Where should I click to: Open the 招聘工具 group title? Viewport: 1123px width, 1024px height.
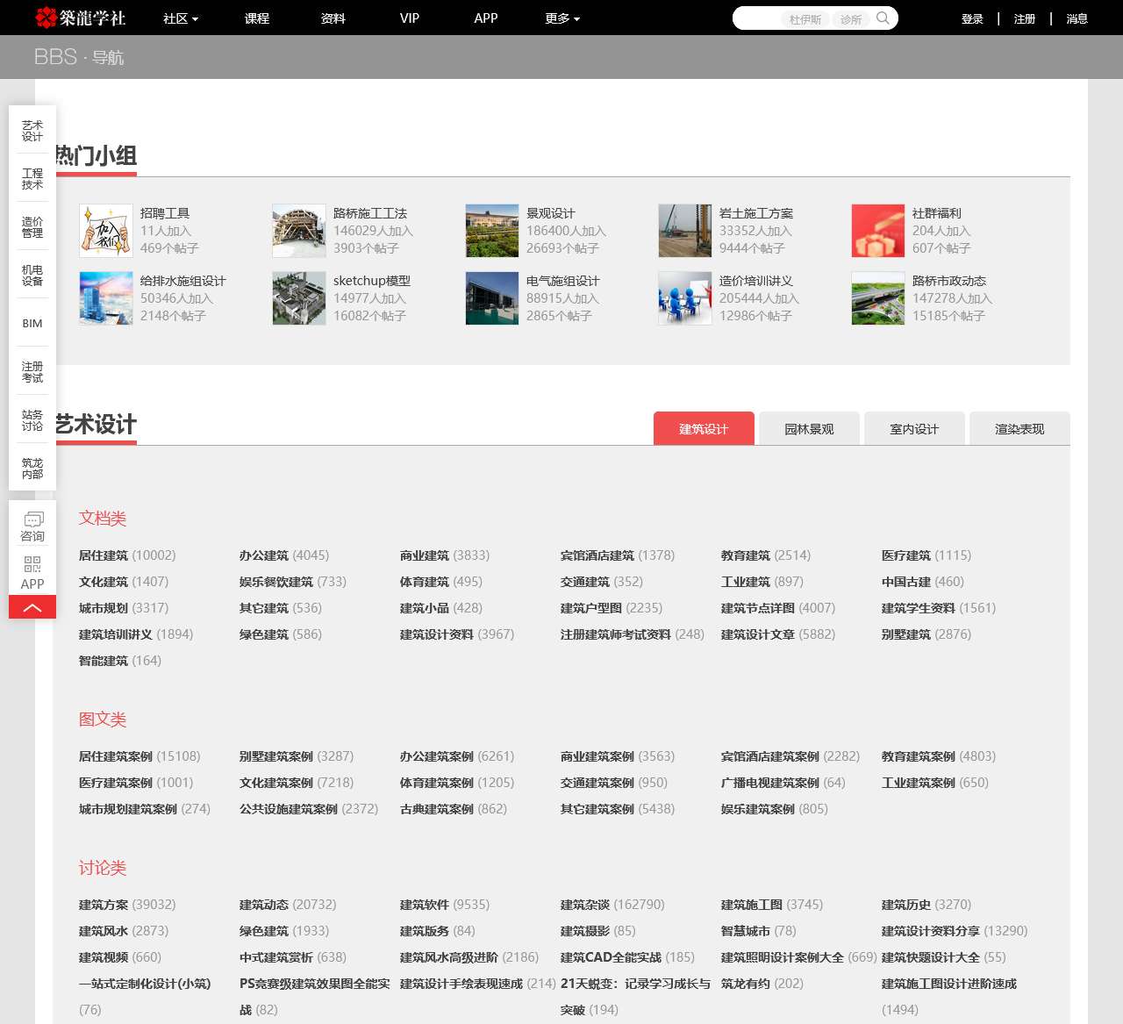point(165,213)
